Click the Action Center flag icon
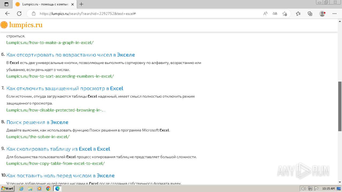The width and height of the screenshot is (342, 192). point(316,189)
